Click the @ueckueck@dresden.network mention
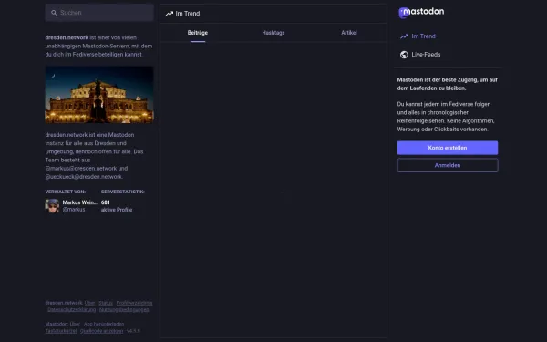The image size is (547, 342). click(x=83, y=177)
